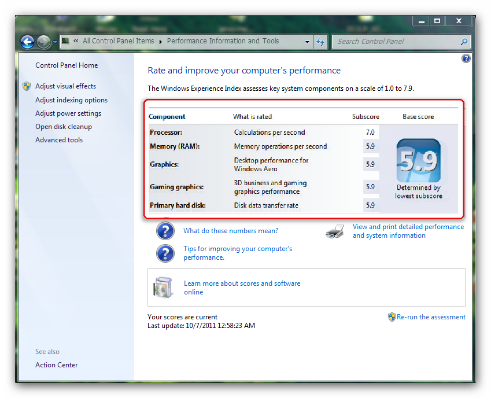Refresh the page with the refresh icon
Image resolution: width=491 pixels, height=398 pixels.
pyautogui.click(x=320, y=42)
